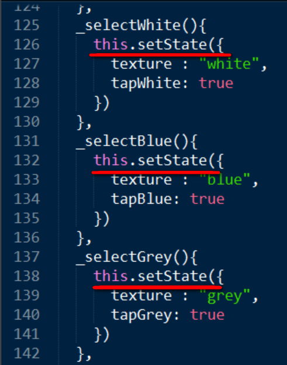Click the true value after tapWhite
Viewport: 287px width, 365px height.
(x=216, y=83)
